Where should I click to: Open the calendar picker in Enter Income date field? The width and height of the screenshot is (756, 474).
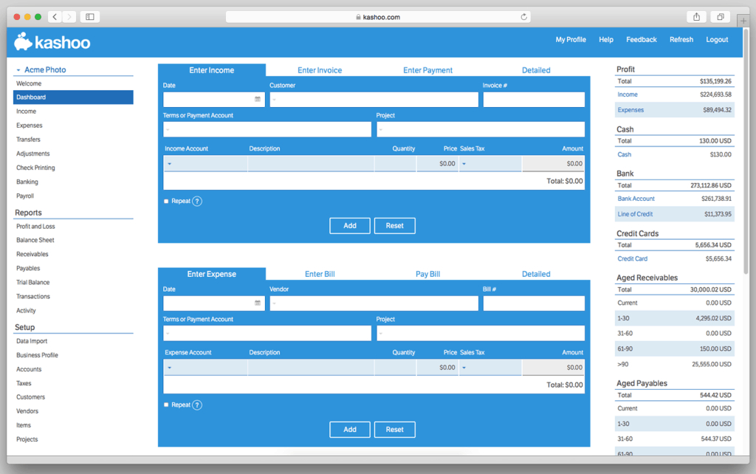click(x=257, y=99)
